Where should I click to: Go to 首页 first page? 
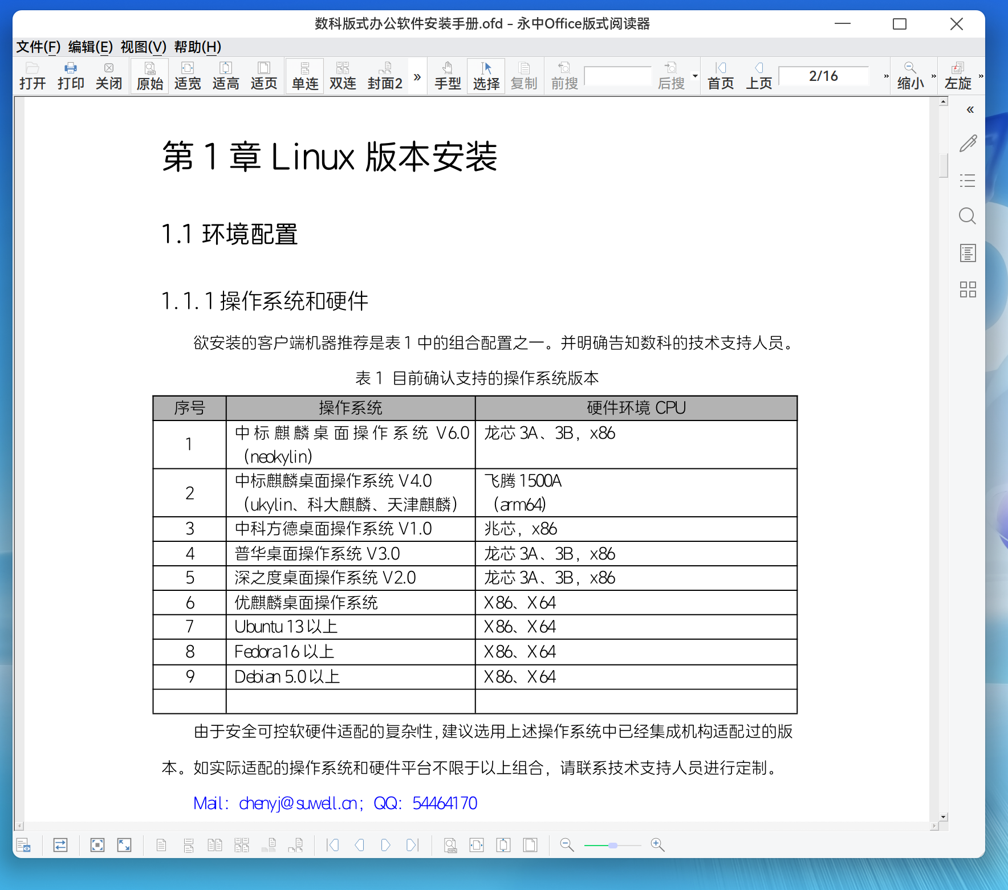pos(721,76)
